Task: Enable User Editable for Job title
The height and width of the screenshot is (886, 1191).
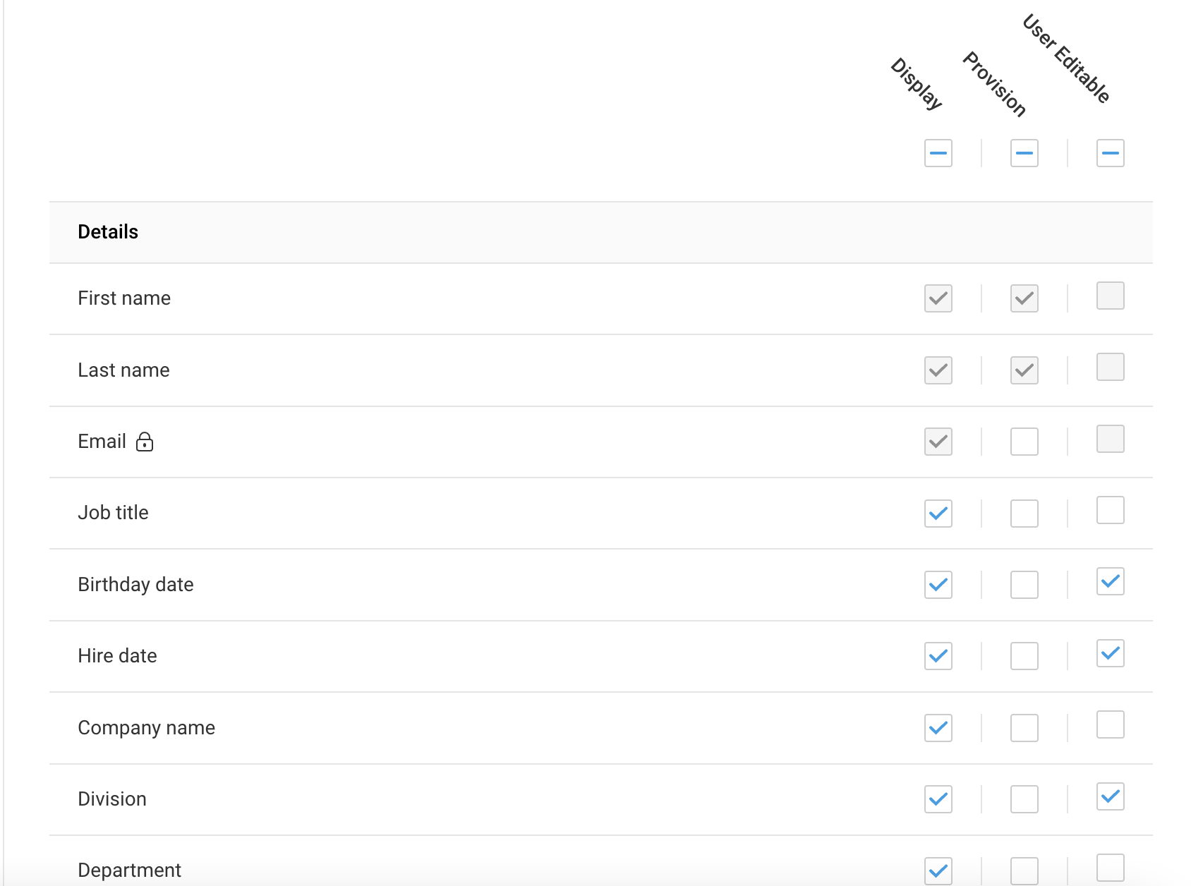Action: click(1110, 513)
